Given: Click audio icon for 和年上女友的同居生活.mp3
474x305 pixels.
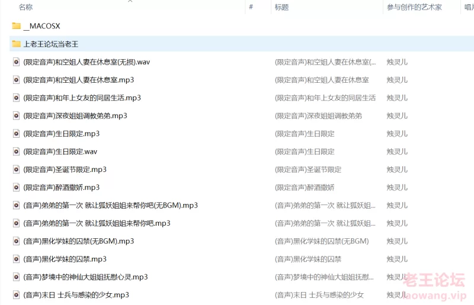Looking at the screenshot, I should tap(17, 98).
